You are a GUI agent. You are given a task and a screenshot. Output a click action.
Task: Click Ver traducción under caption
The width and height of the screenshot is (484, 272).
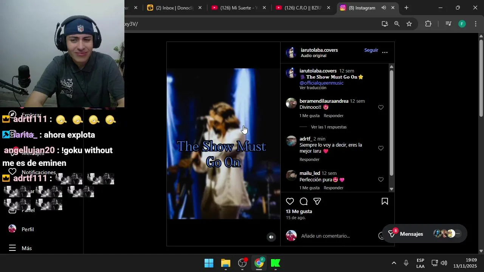(x=313, y=88)
